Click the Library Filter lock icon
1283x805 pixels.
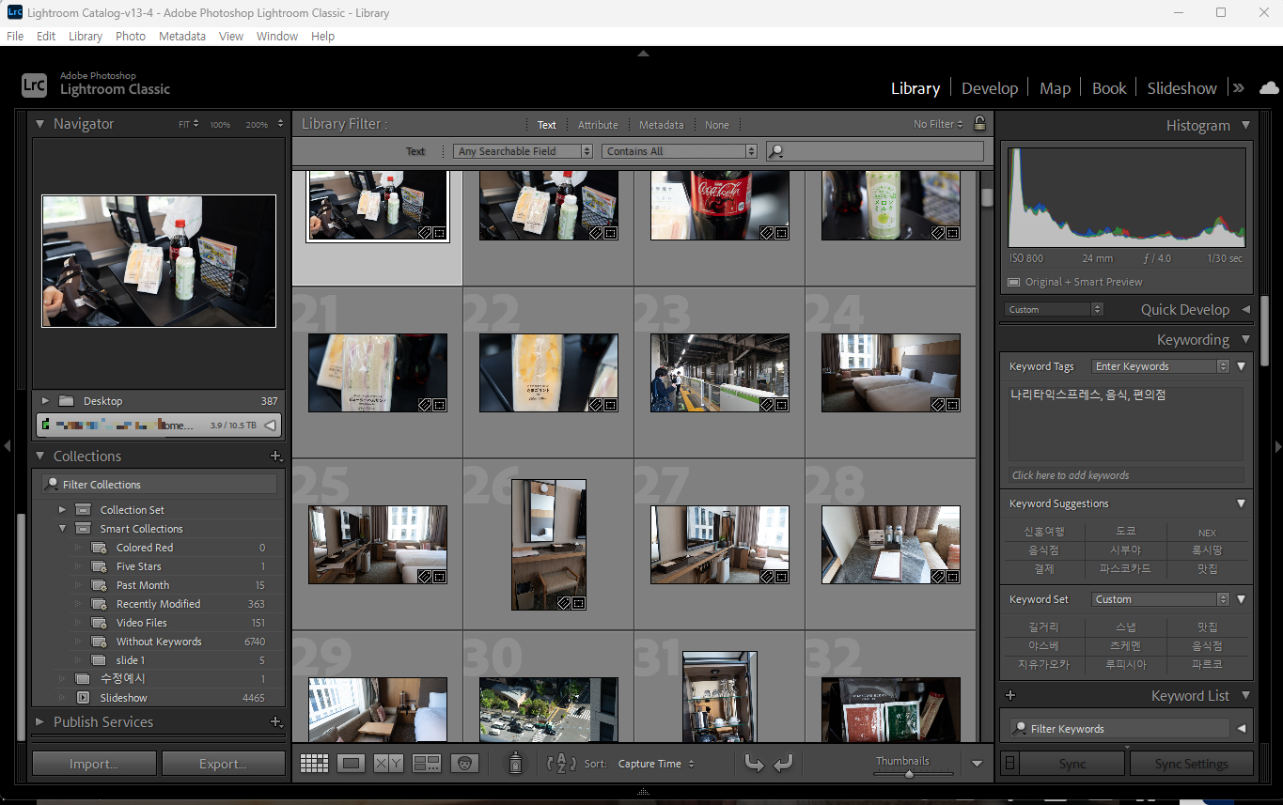(x=979, y=123)
